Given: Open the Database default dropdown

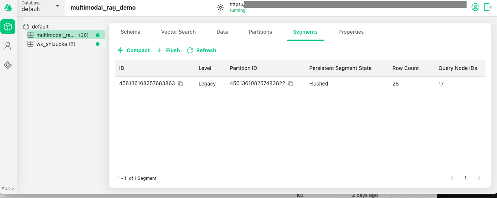Looking at the screenshot, I should click(41, 6).
